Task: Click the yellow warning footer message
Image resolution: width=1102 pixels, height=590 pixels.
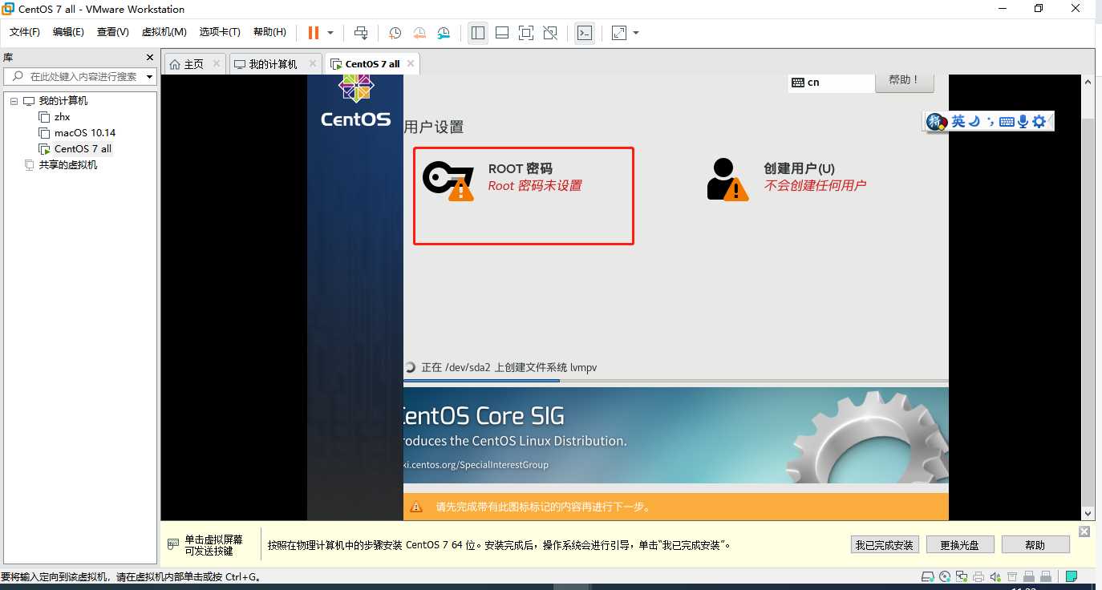Action: click(675, 507)
